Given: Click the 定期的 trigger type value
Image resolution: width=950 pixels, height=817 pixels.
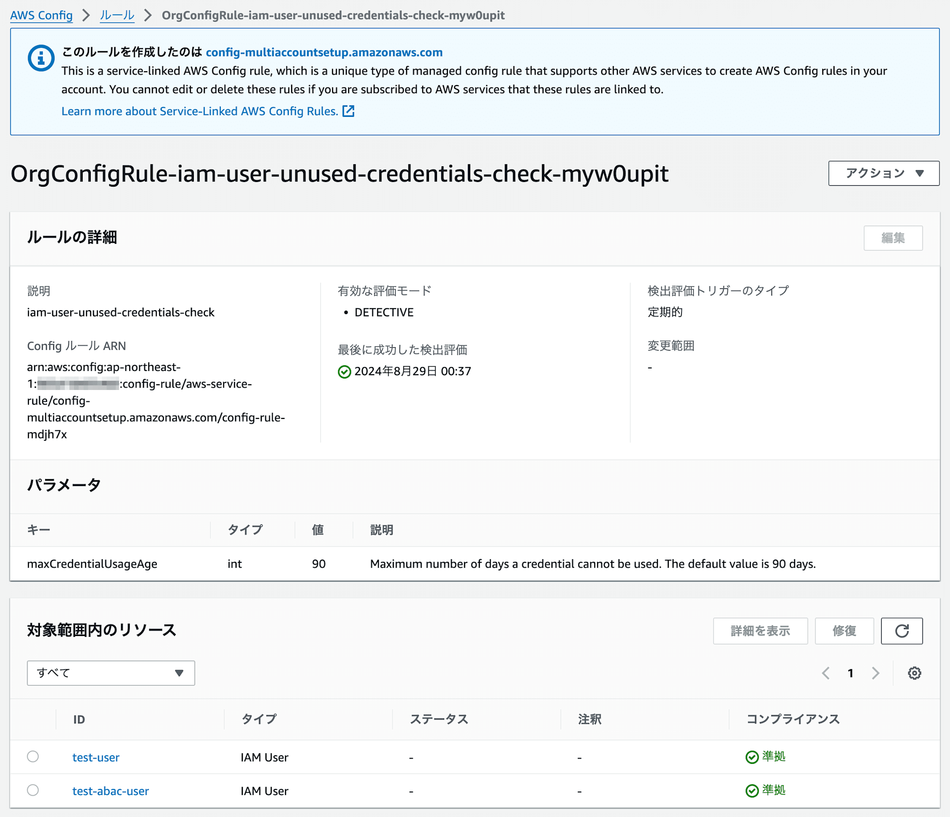Looking at the screenshot, I should coord(665,312).
